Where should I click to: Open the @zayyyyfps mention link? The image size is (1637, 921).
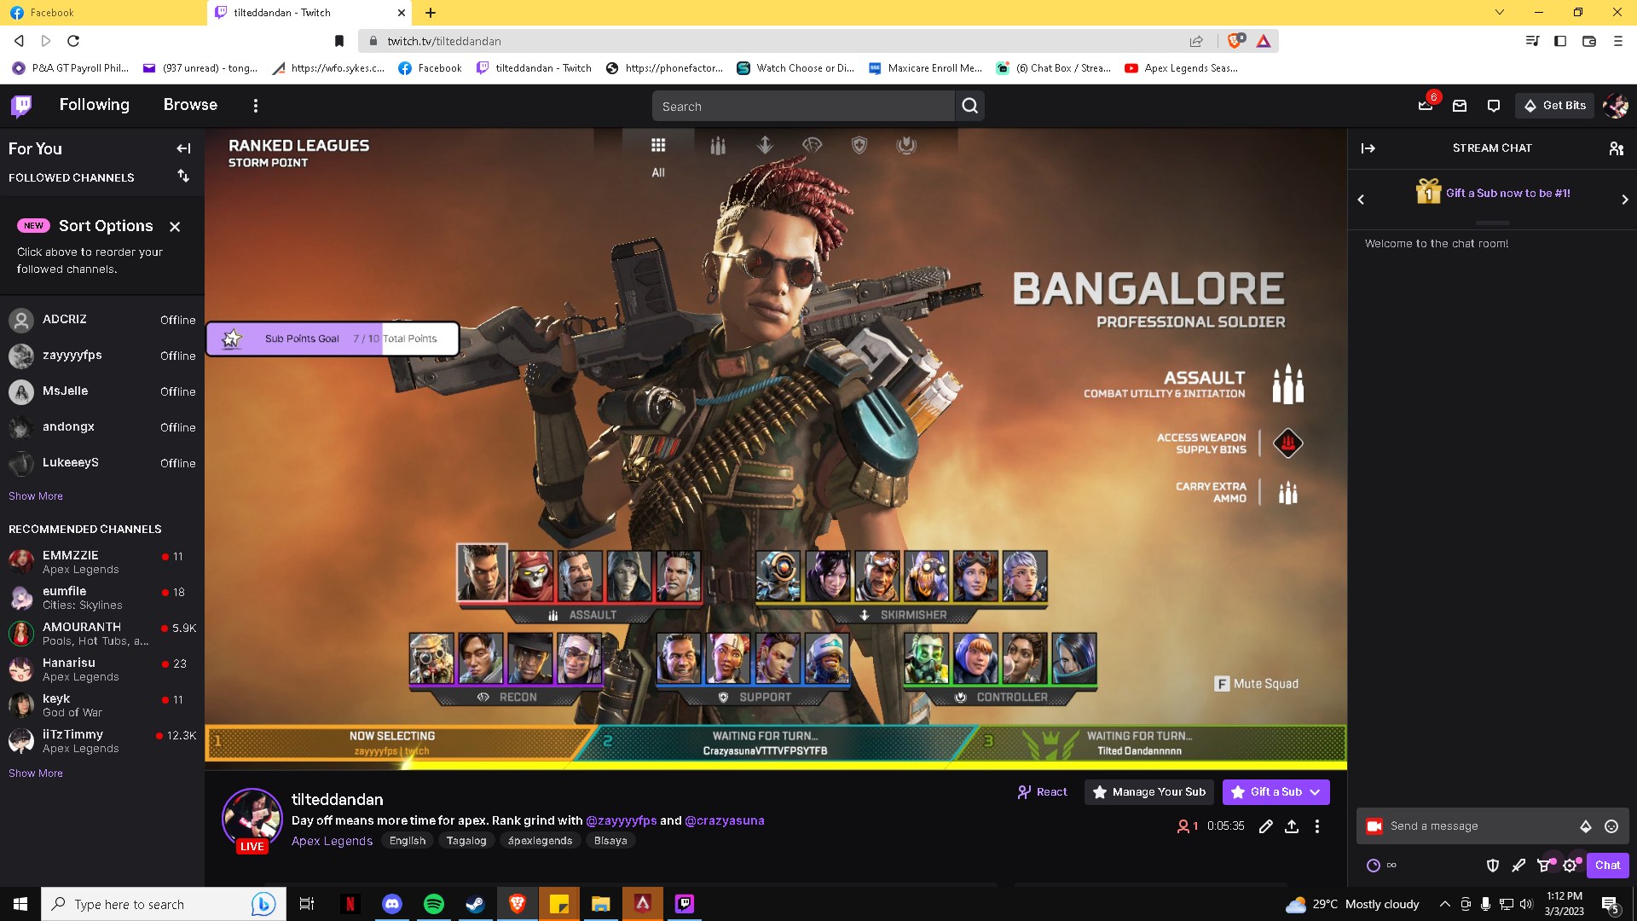[x=622, y=820]
